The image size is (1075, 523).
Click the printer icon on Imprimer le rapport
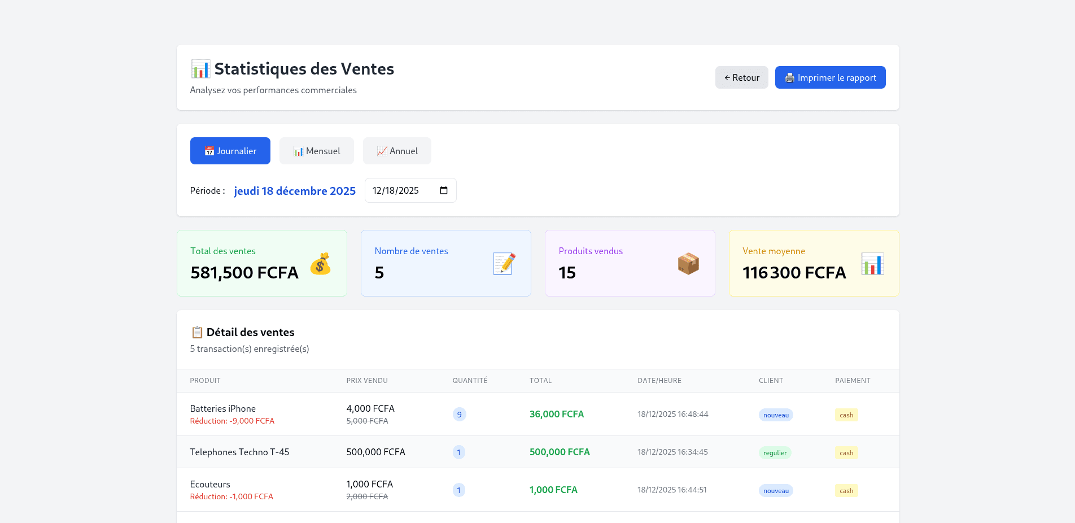(x=790, y=77)
